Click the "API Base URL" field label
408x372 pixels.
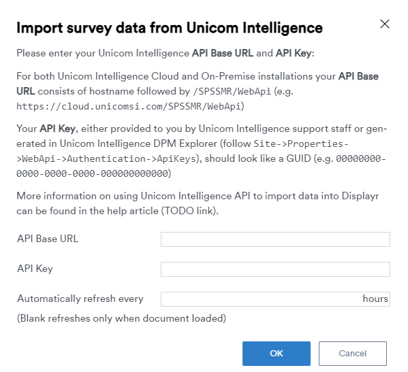[x=48, y=239]
